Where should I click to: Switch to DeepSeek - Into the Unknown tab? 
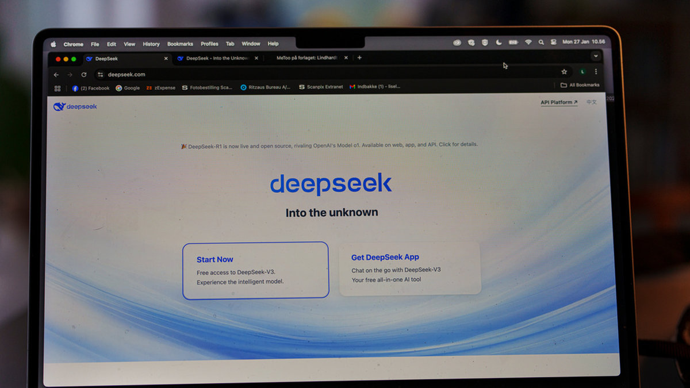pos(217,59)
